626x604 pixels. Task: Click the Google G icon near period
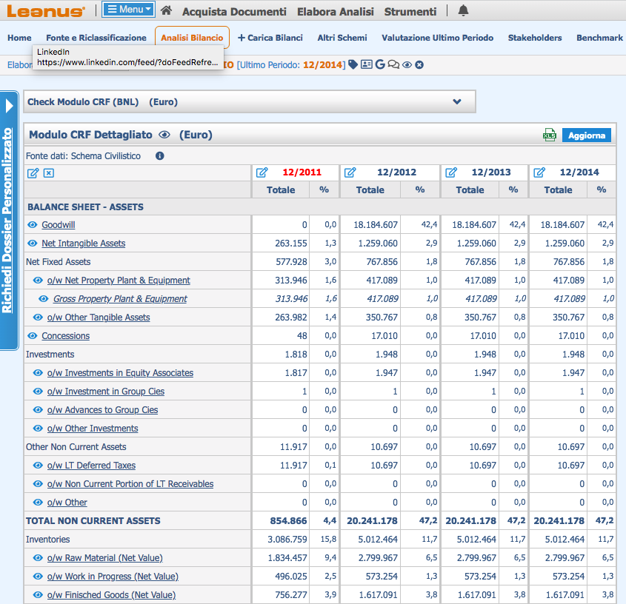coord(380,65)
